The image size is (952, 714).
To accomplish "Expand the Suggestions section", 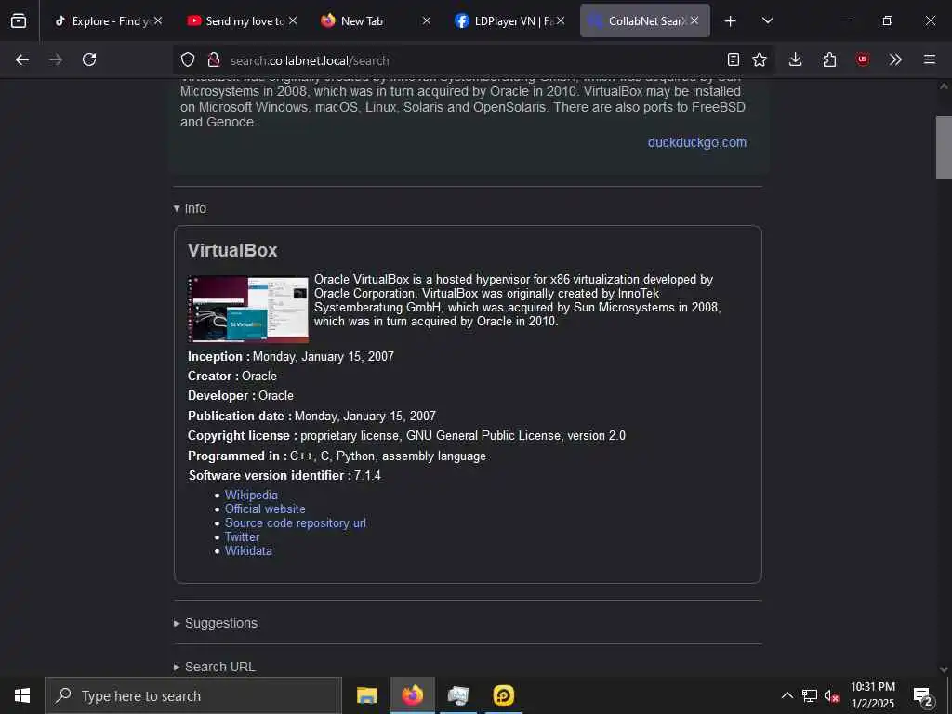I will point(216,623).
